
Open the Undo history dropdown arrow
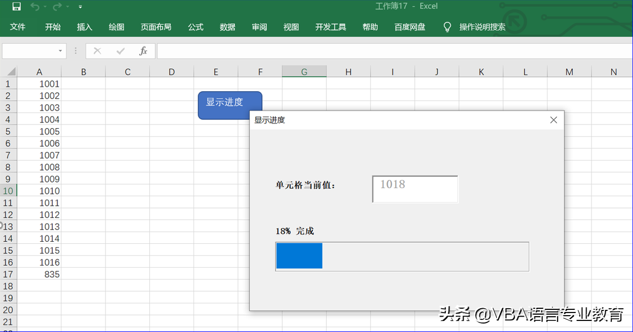point(44,7)
